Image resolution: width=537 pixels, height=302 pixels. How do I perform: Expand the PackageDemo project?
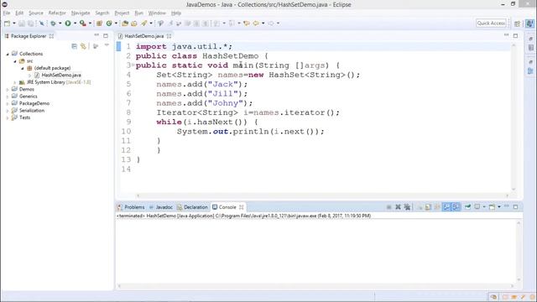[8, 103]
